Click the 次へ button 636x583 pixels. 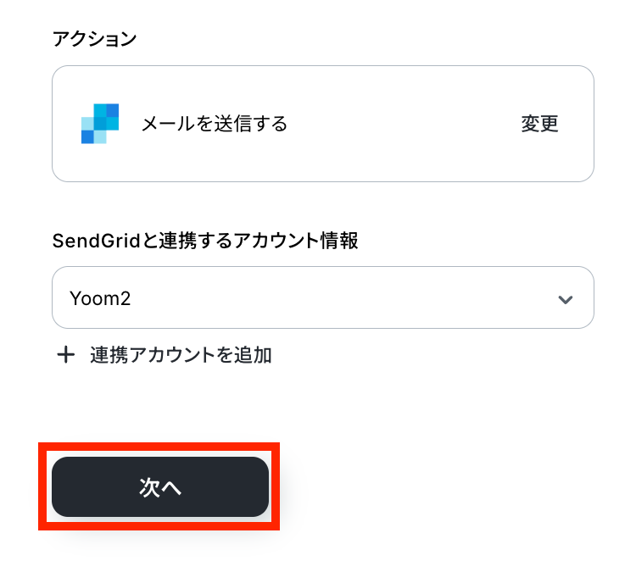[160, 487]
